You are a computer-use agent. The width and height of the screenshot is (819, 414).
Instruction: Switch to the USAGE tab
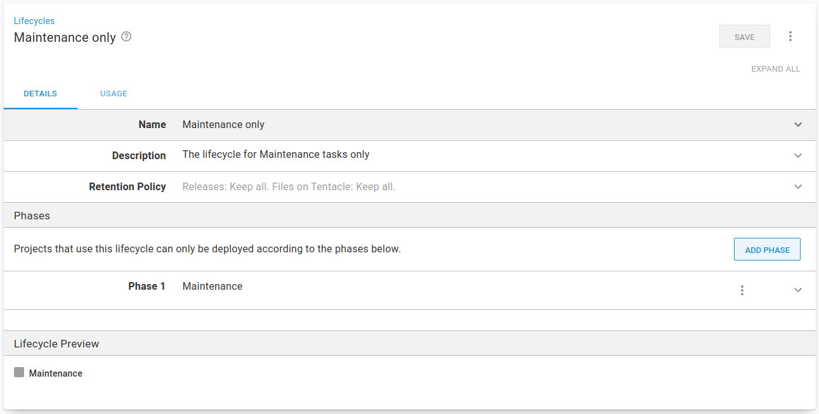pyautogui.click(x=114, y=94)
